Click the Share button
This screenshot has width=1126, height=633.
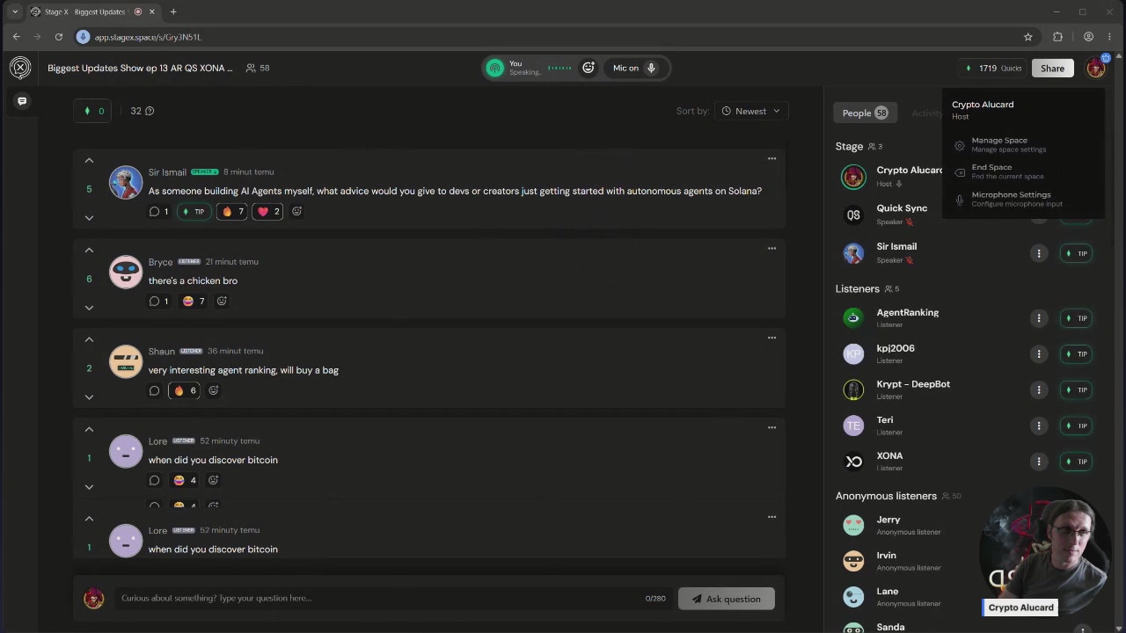point(1052,68)
